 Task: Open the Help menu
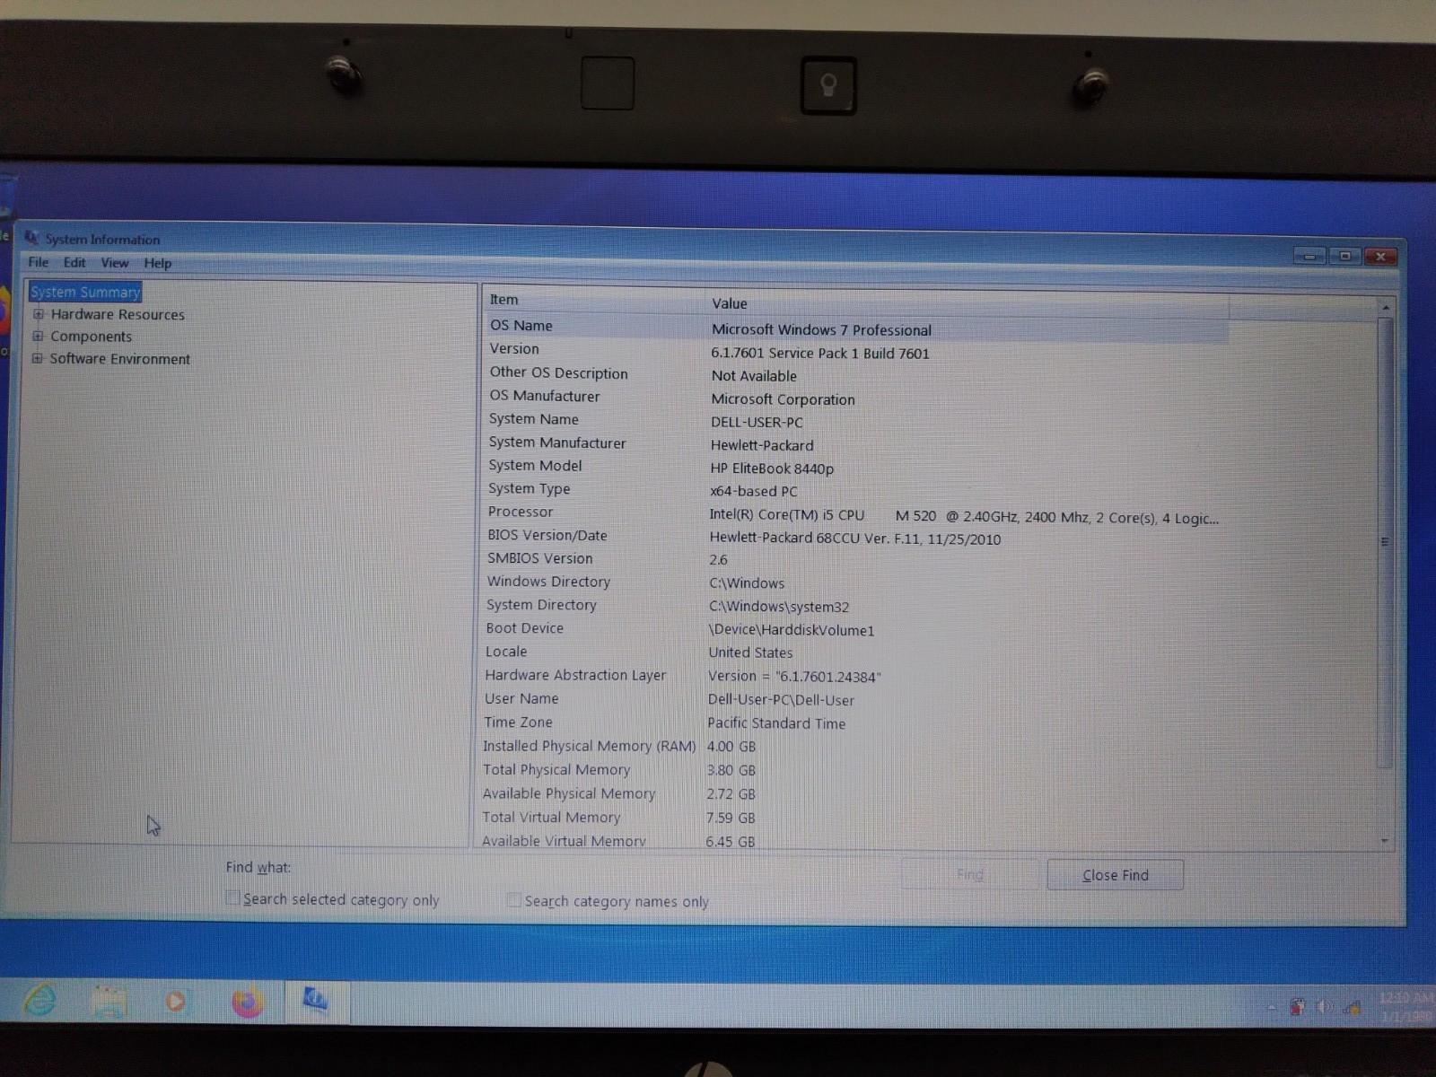(x=158, y=263)
